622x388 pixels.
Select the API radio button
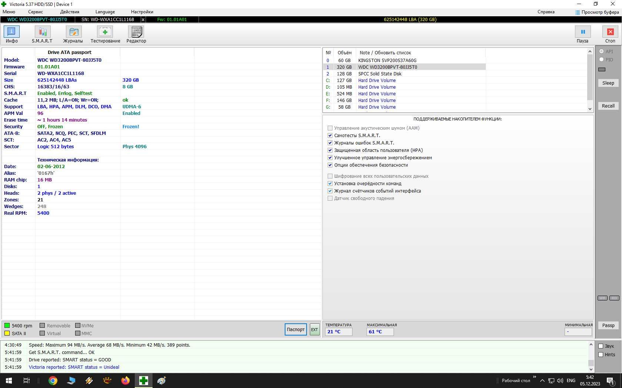(x=601, y=51)
